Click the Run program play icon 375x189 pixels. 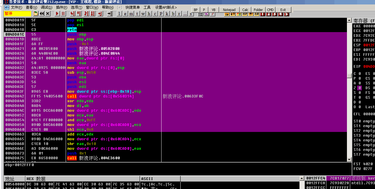(57, 14)
